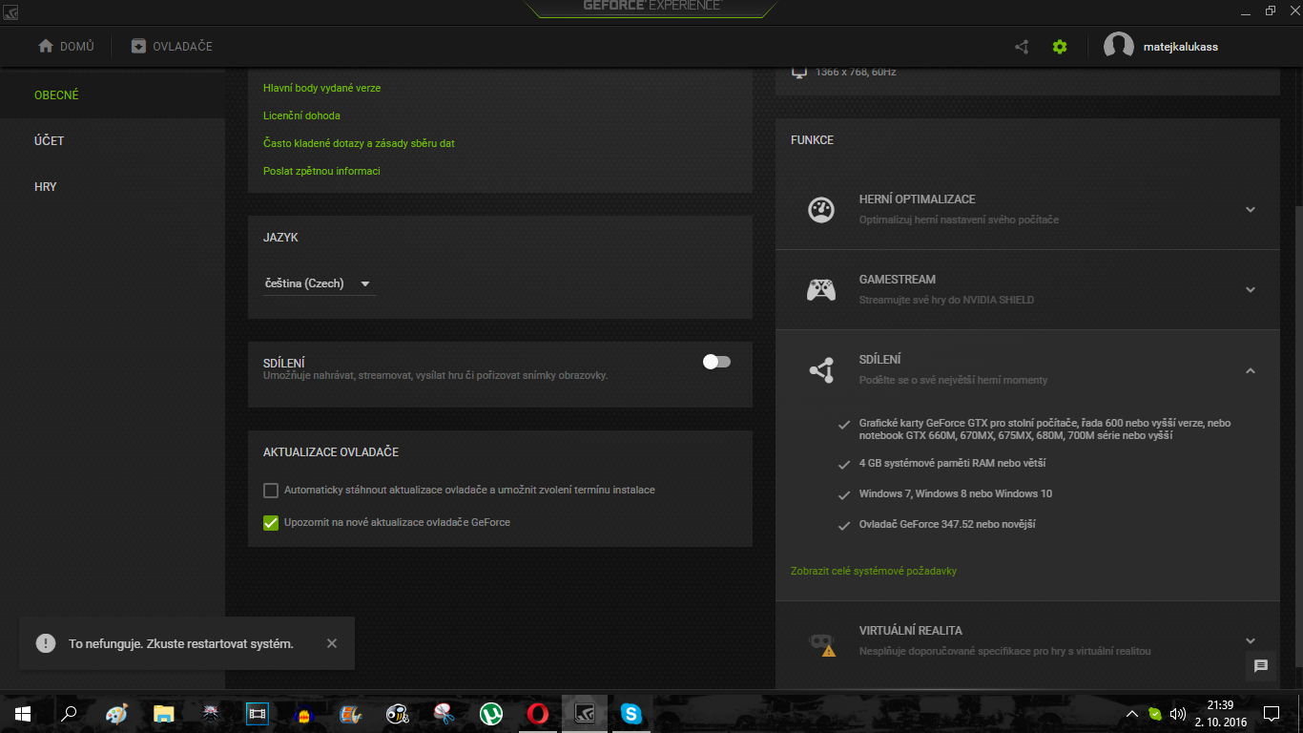Click the volume speaker tray icon
Viewport: 1303px width, 733px height.
coord(1178,713)
